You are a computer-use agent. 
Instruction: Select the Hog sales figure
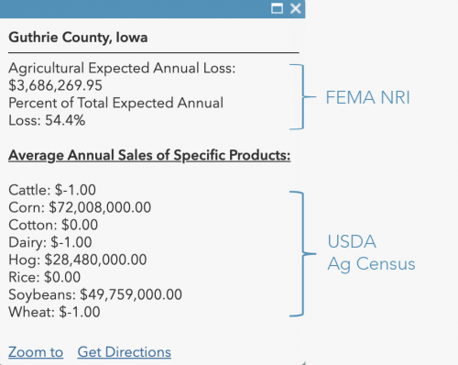click(x=95, y=260)
